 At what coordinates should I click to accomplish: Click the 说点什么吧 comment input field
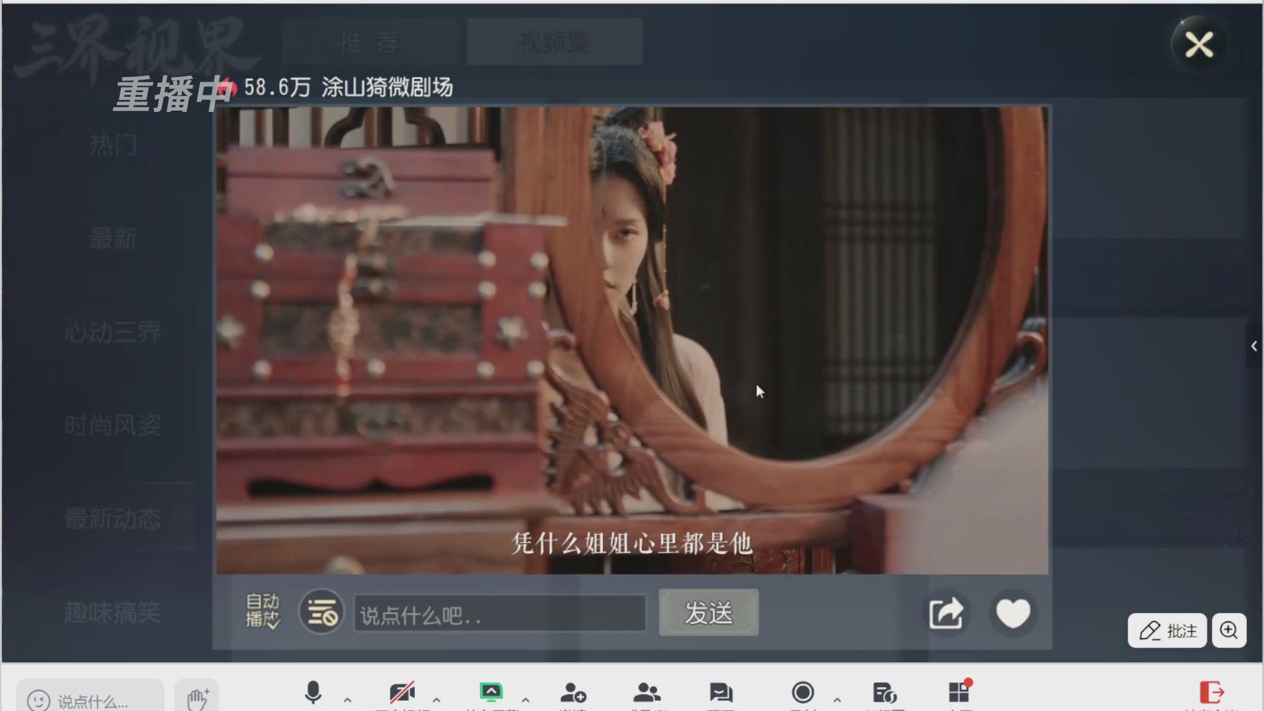(x=500, y=615)
